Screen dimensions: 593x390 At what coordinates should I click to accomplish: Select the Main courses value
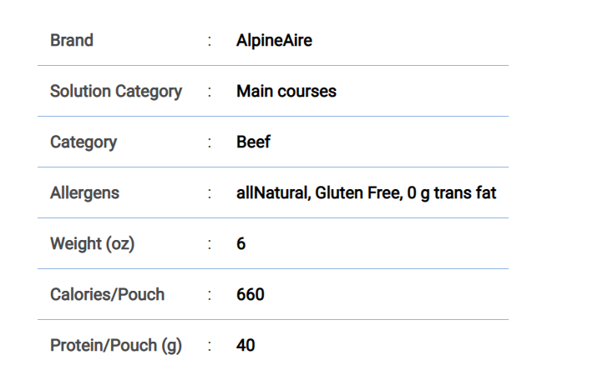coord(286,92)
